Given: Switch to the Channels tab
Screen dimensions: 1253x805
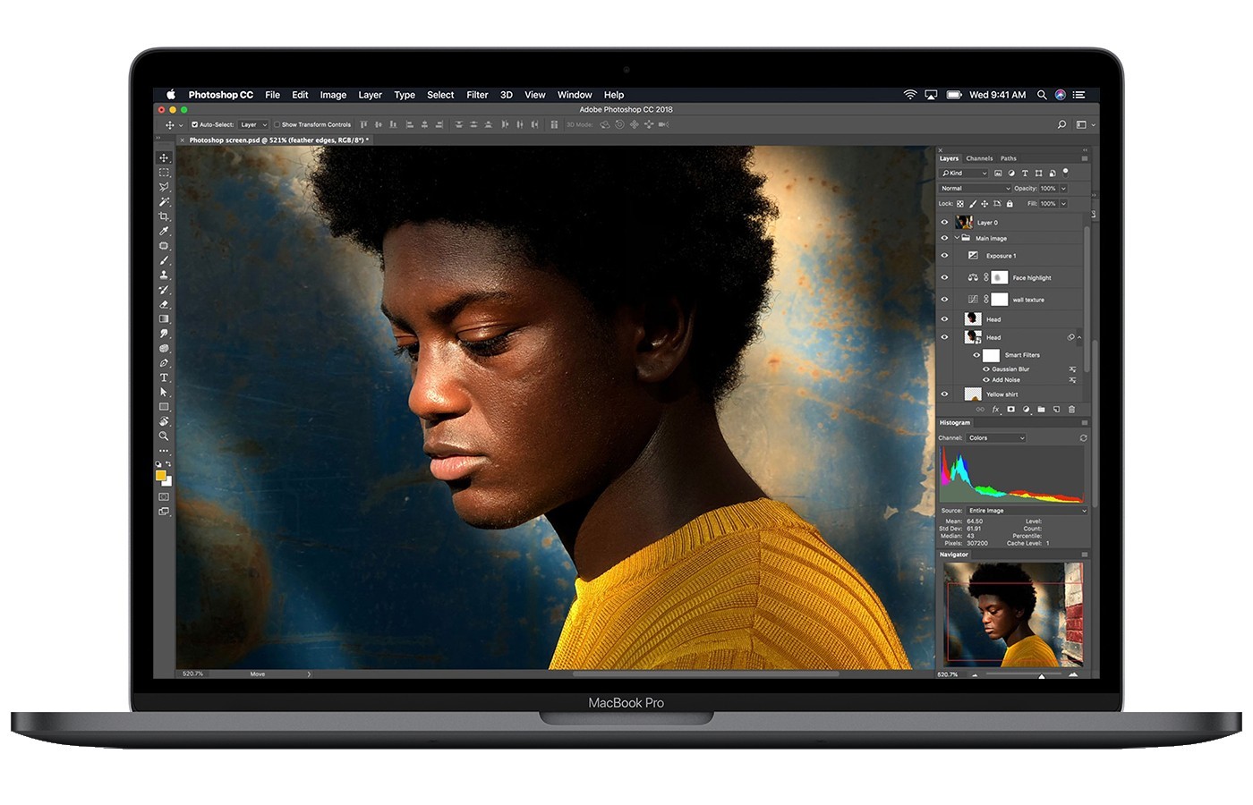Looking at the screenshot, I should coord(979,158).
